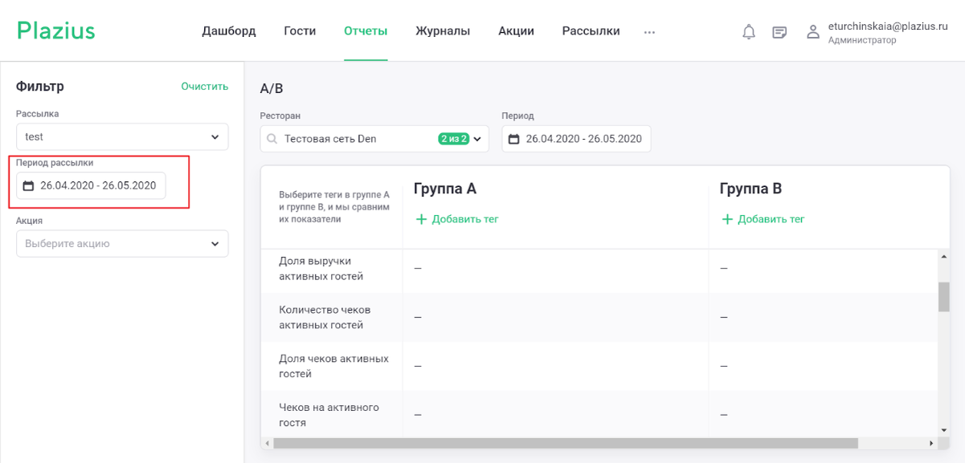The width and height of the screenshot is (965, 463).
Task: Open the more menu ellipsis
Action: 649,32
